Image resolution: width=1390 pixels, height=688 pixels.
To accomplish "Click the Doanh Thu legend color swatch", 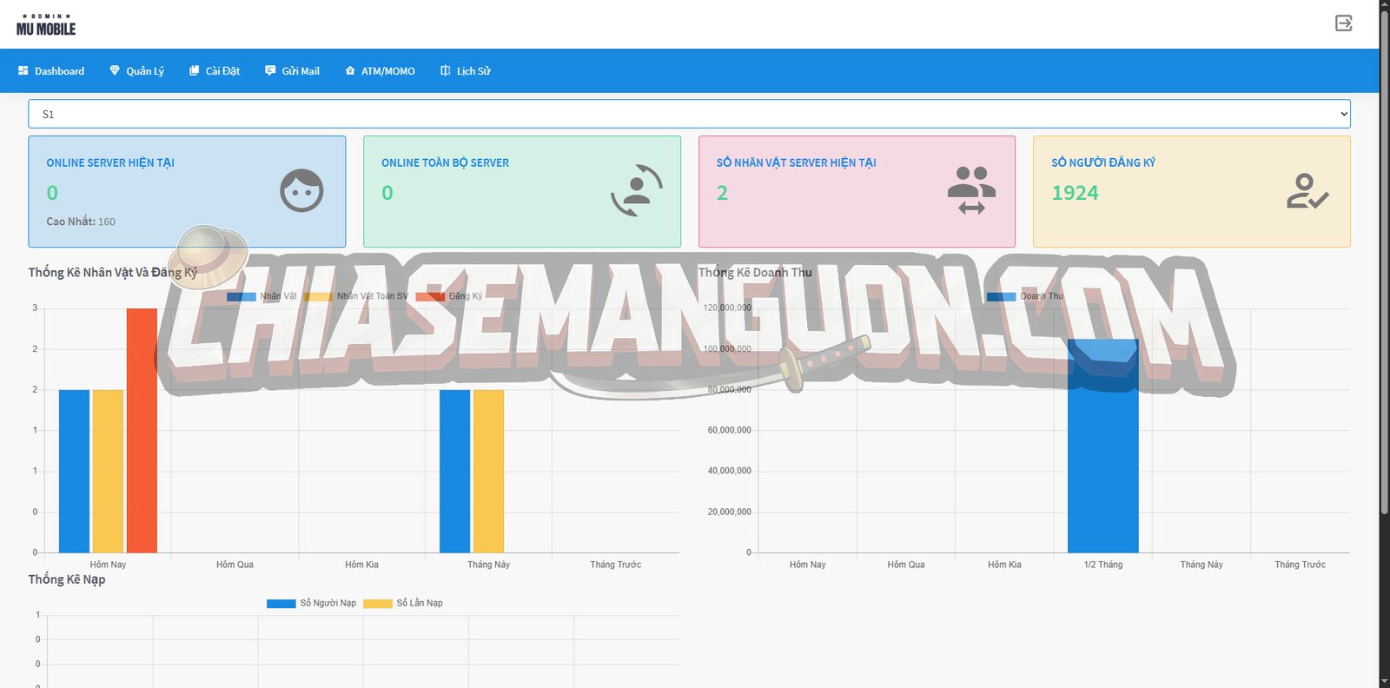I will click(x=1001, y=296).
